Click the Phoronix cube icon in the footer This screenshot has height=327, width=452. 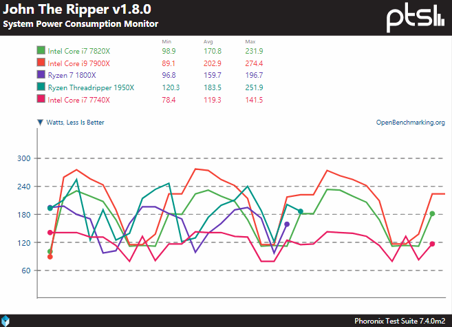(x=6, y=321)
